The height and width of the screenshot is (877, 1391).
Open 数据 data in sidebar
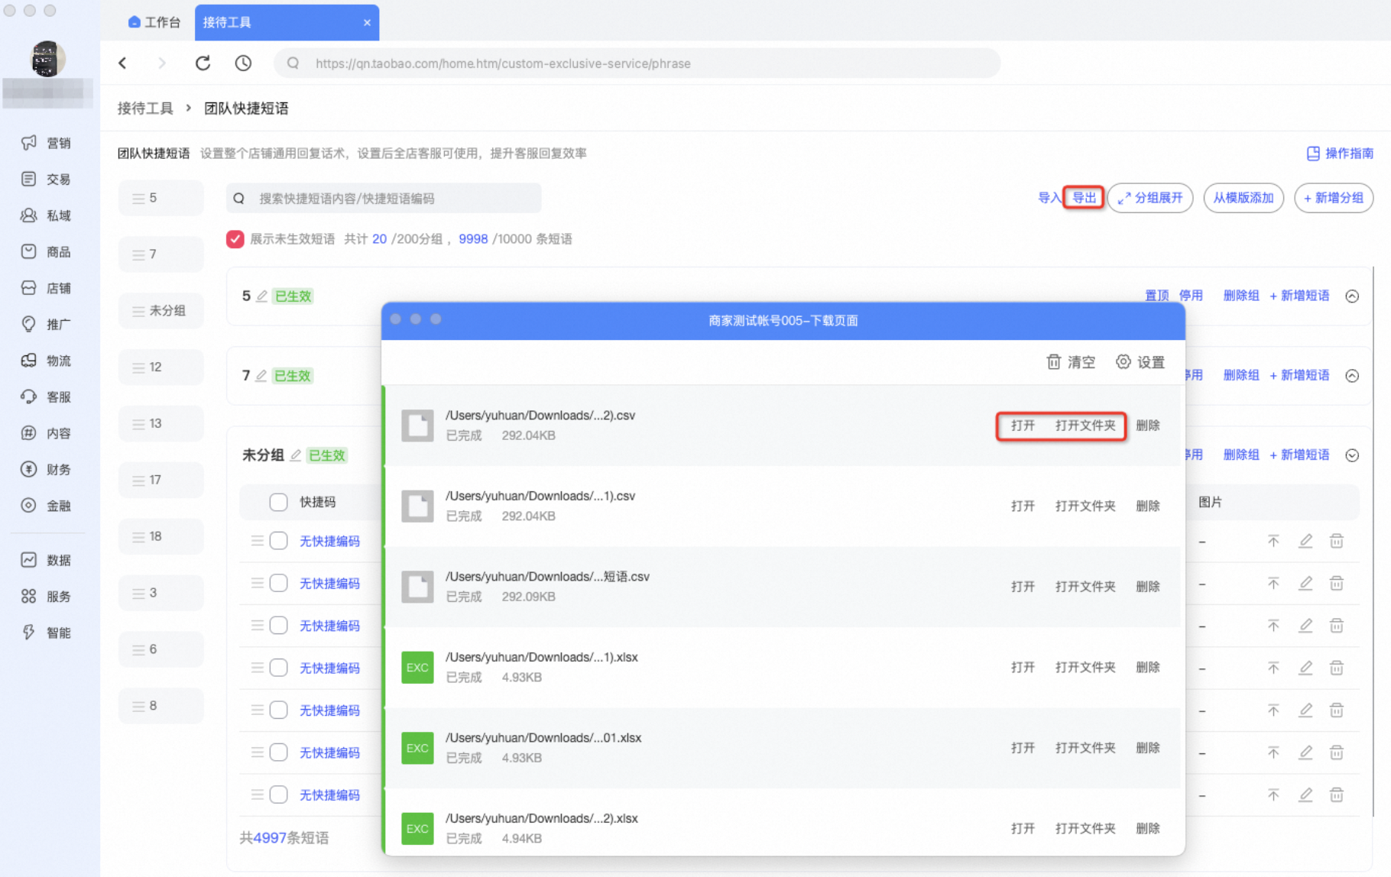point(46,560)
